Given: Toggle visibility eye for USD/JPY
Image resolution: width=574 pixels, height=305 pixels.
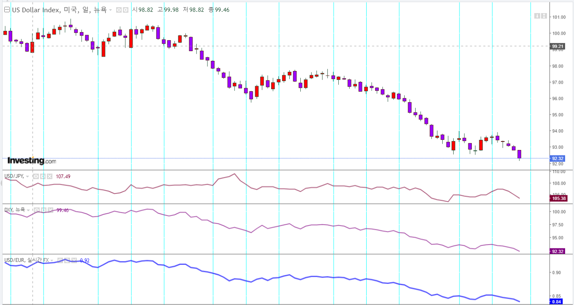Looking at the screenshot, I should click(x=35, y=176).
